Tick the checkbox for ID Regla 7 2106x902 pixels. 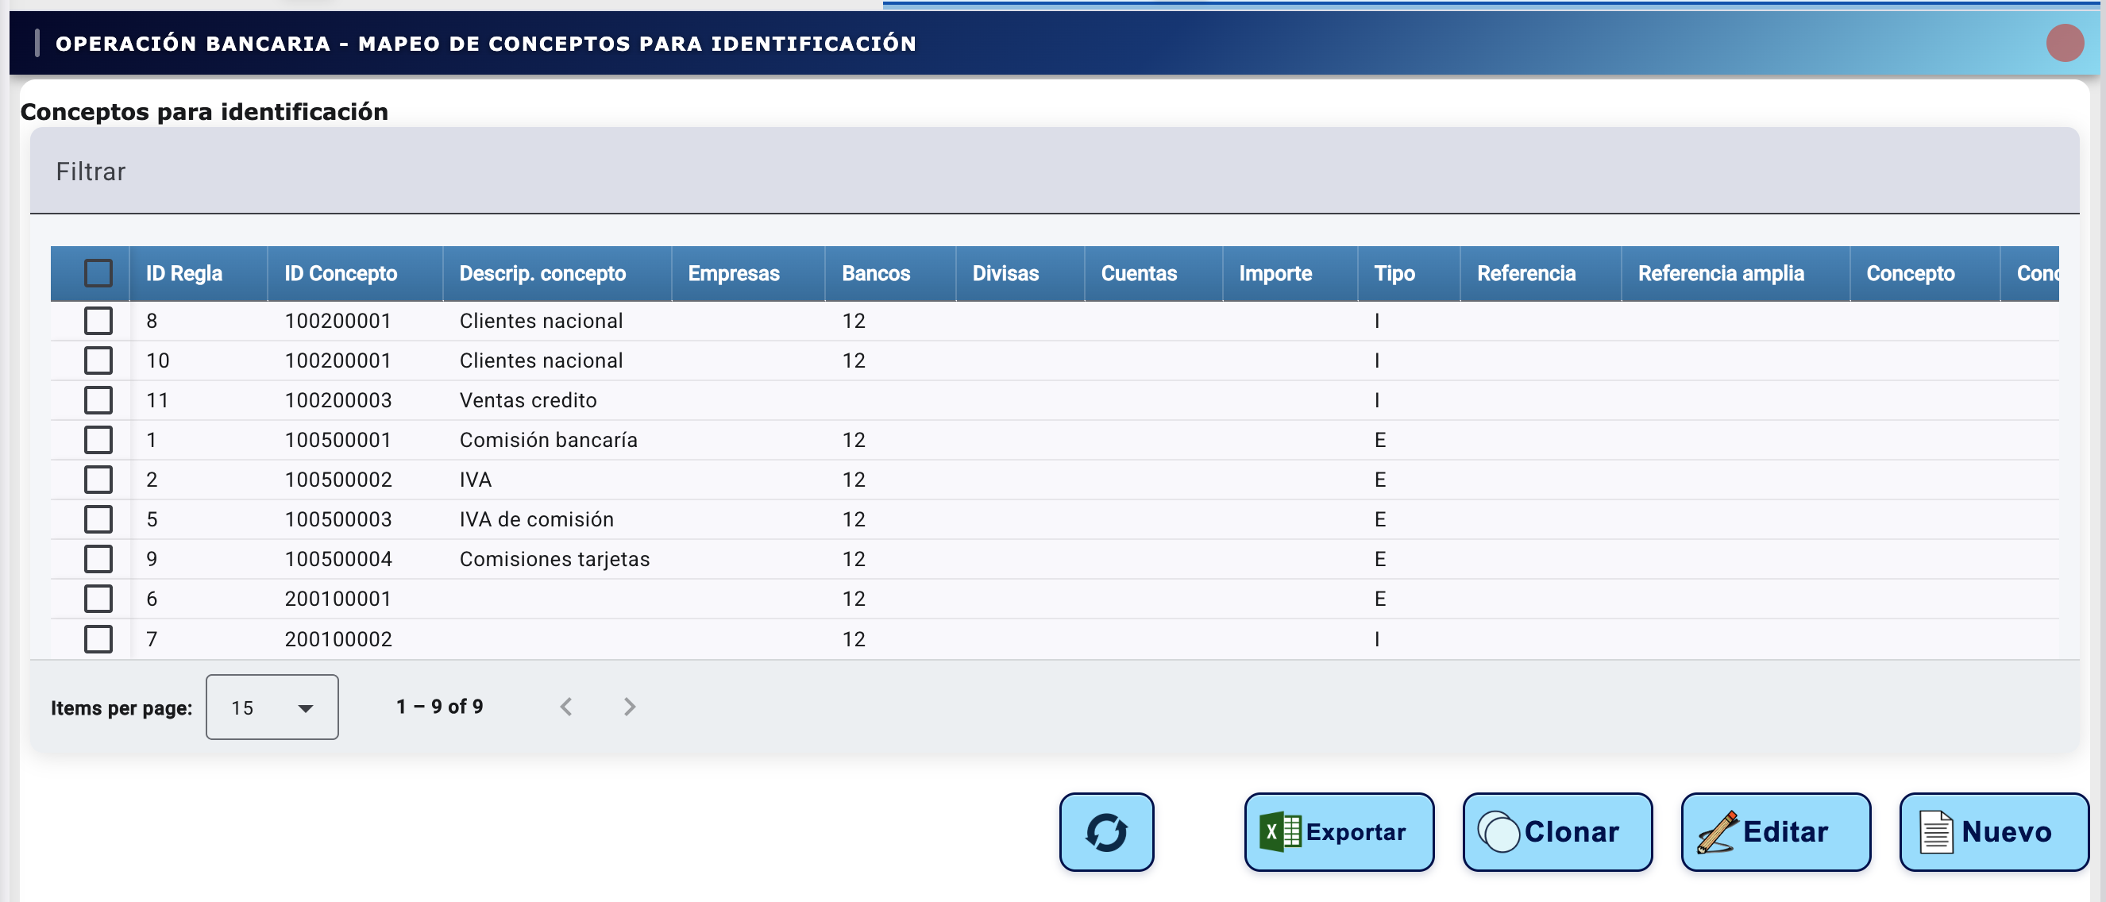pyautogui.click(x=98, y=638)
